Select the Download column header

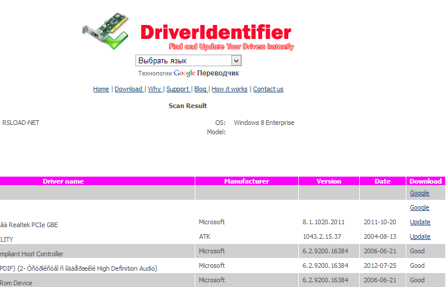click(425, 181)
